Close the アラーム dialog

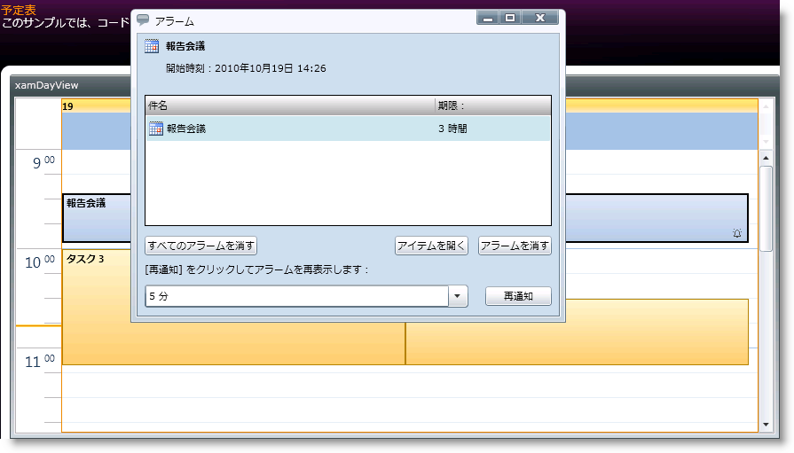[x=539, y=18]
